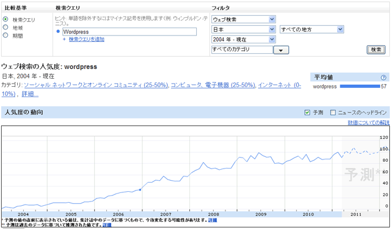391x229 pixels.
Task: Click the 2005 year on the timeline
Action: (x=71, y=214)
